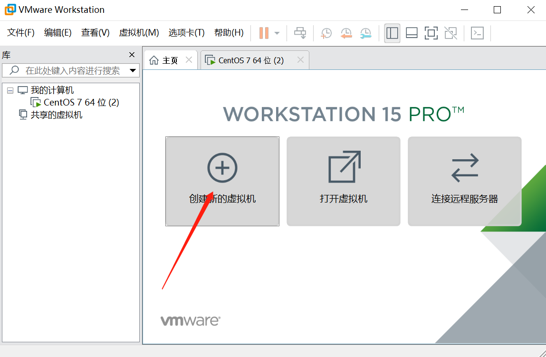Close the 主页 tab

pos(189,60)
